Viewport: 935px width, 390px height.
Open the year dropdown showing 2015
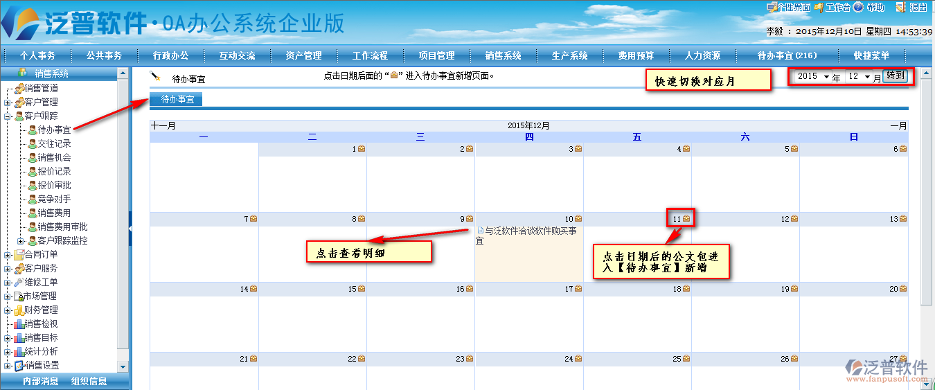coord(813,76)
